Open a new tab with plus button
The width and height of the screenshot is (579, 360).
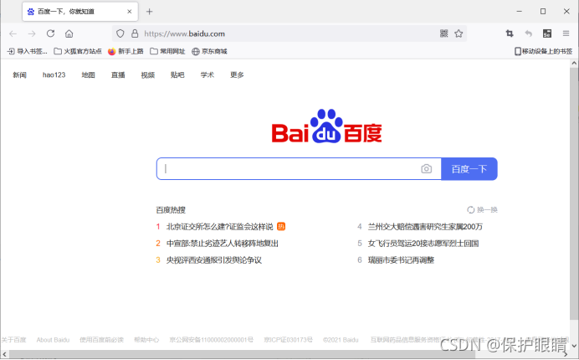149,12
